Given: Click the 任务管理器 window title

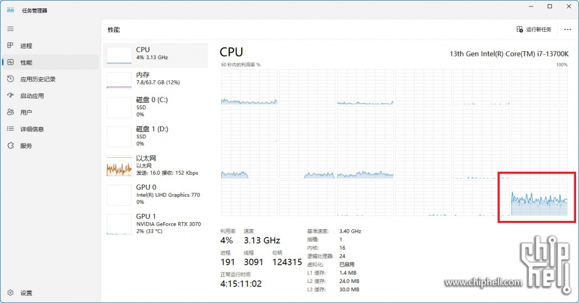Looking at the screenshot, I should (34, 11).
